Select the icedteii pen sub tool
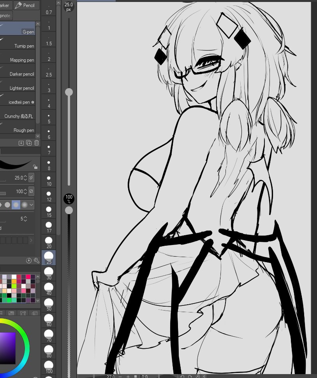 [x=18, y=99]
